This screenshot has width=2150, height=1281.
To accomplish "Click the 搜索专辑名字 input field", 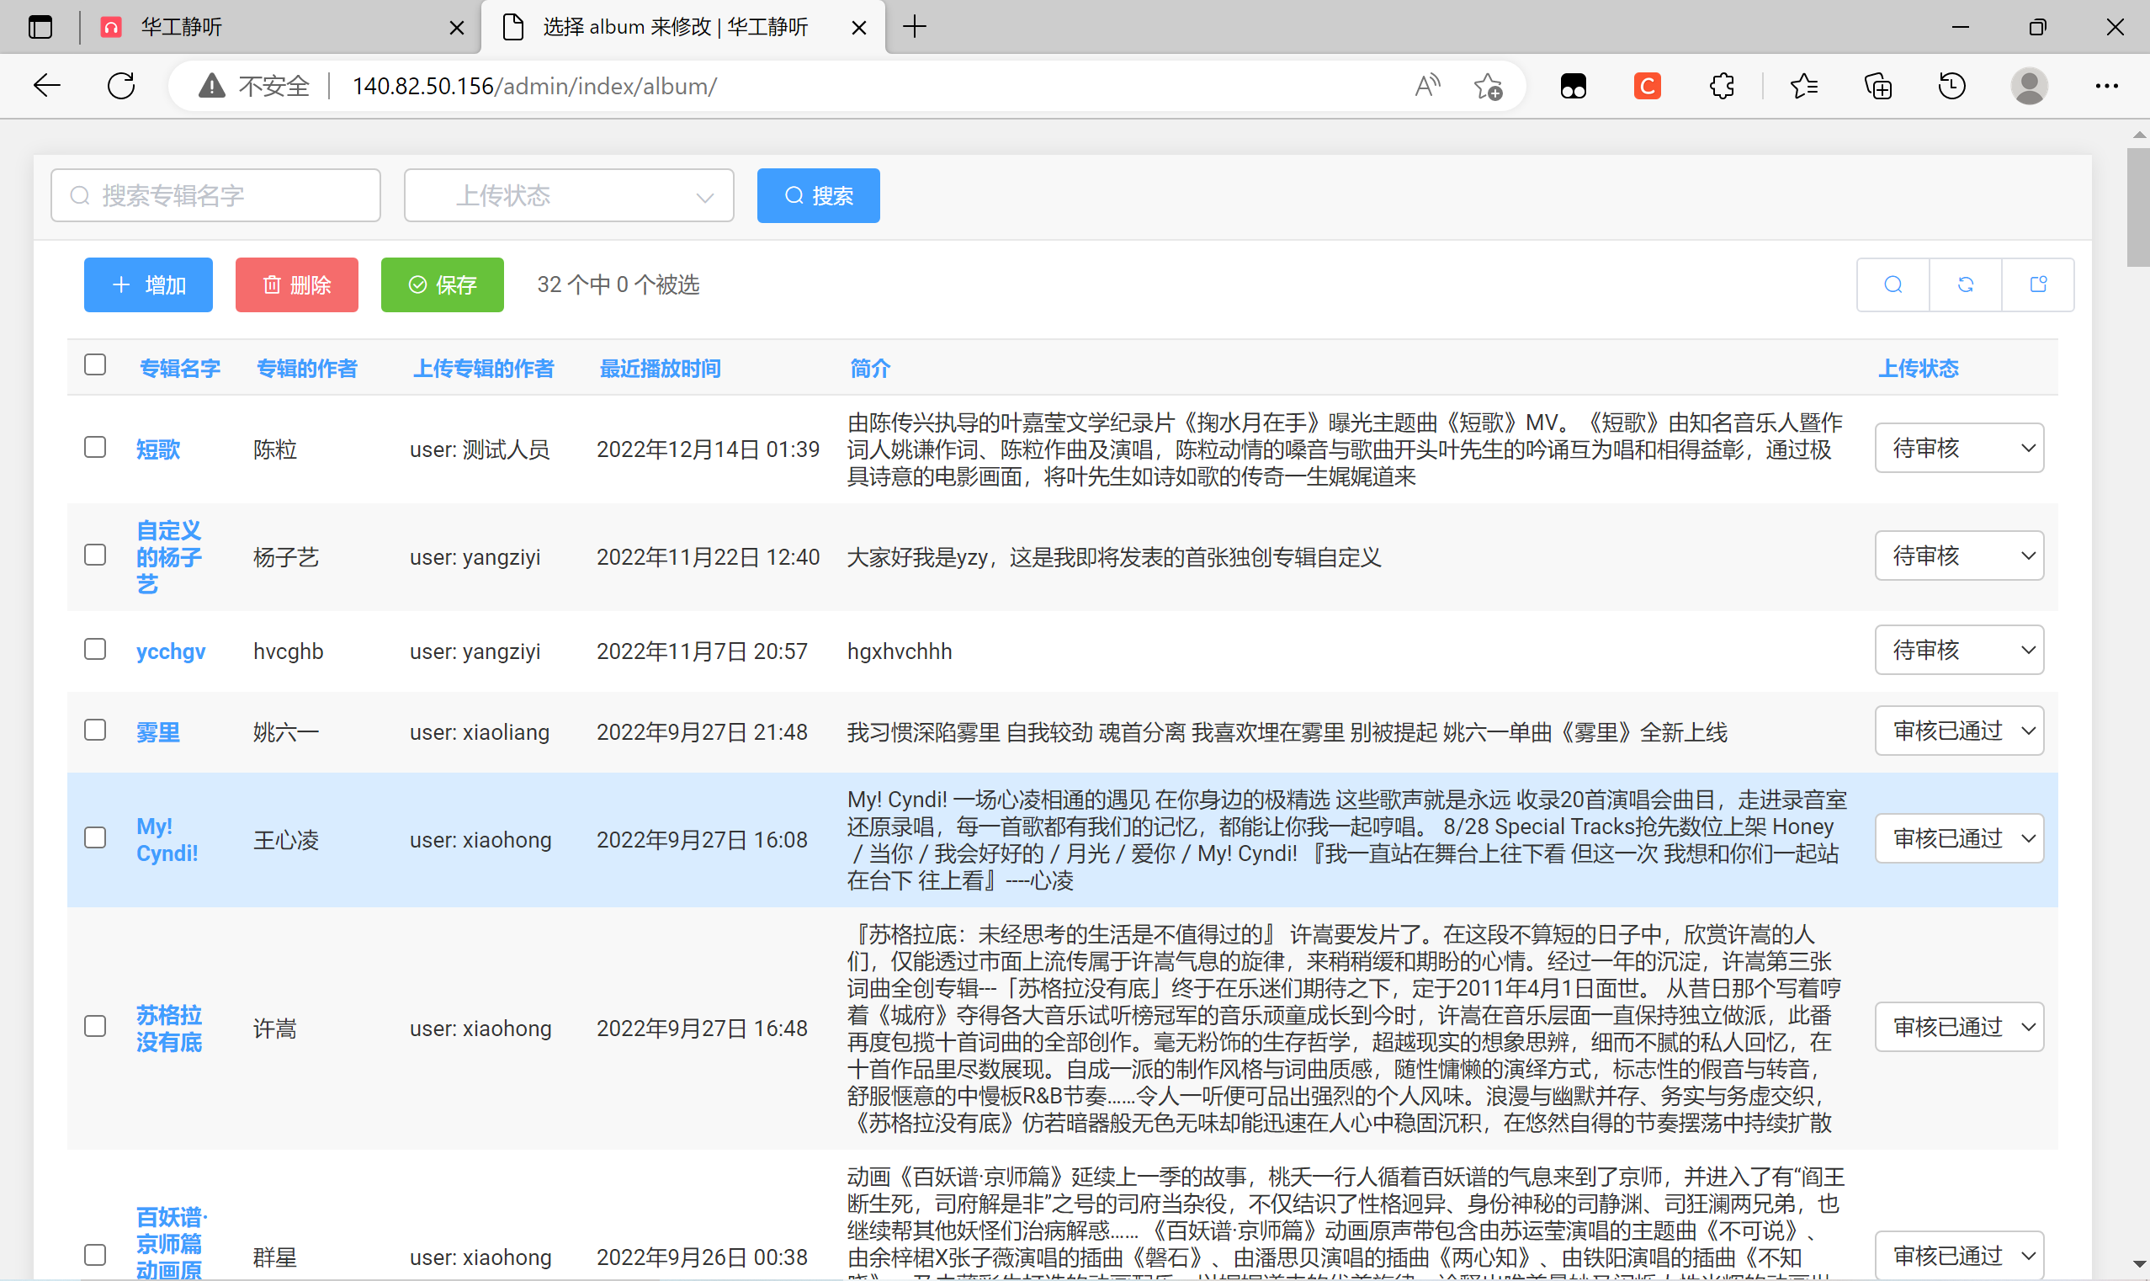I will click(x=215, y=195).
